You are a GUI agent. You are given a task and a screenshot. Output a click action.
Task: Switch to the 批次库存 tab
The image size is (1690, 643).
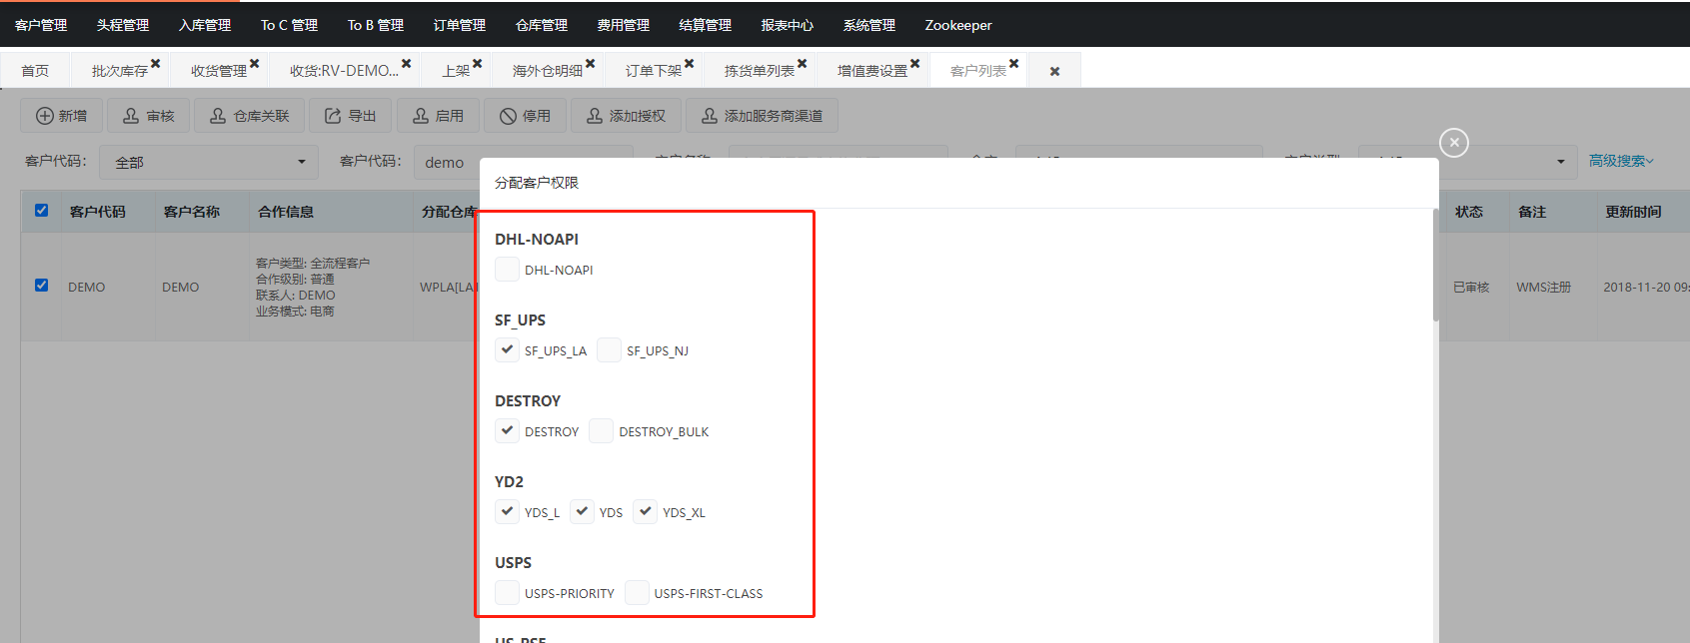120,71
